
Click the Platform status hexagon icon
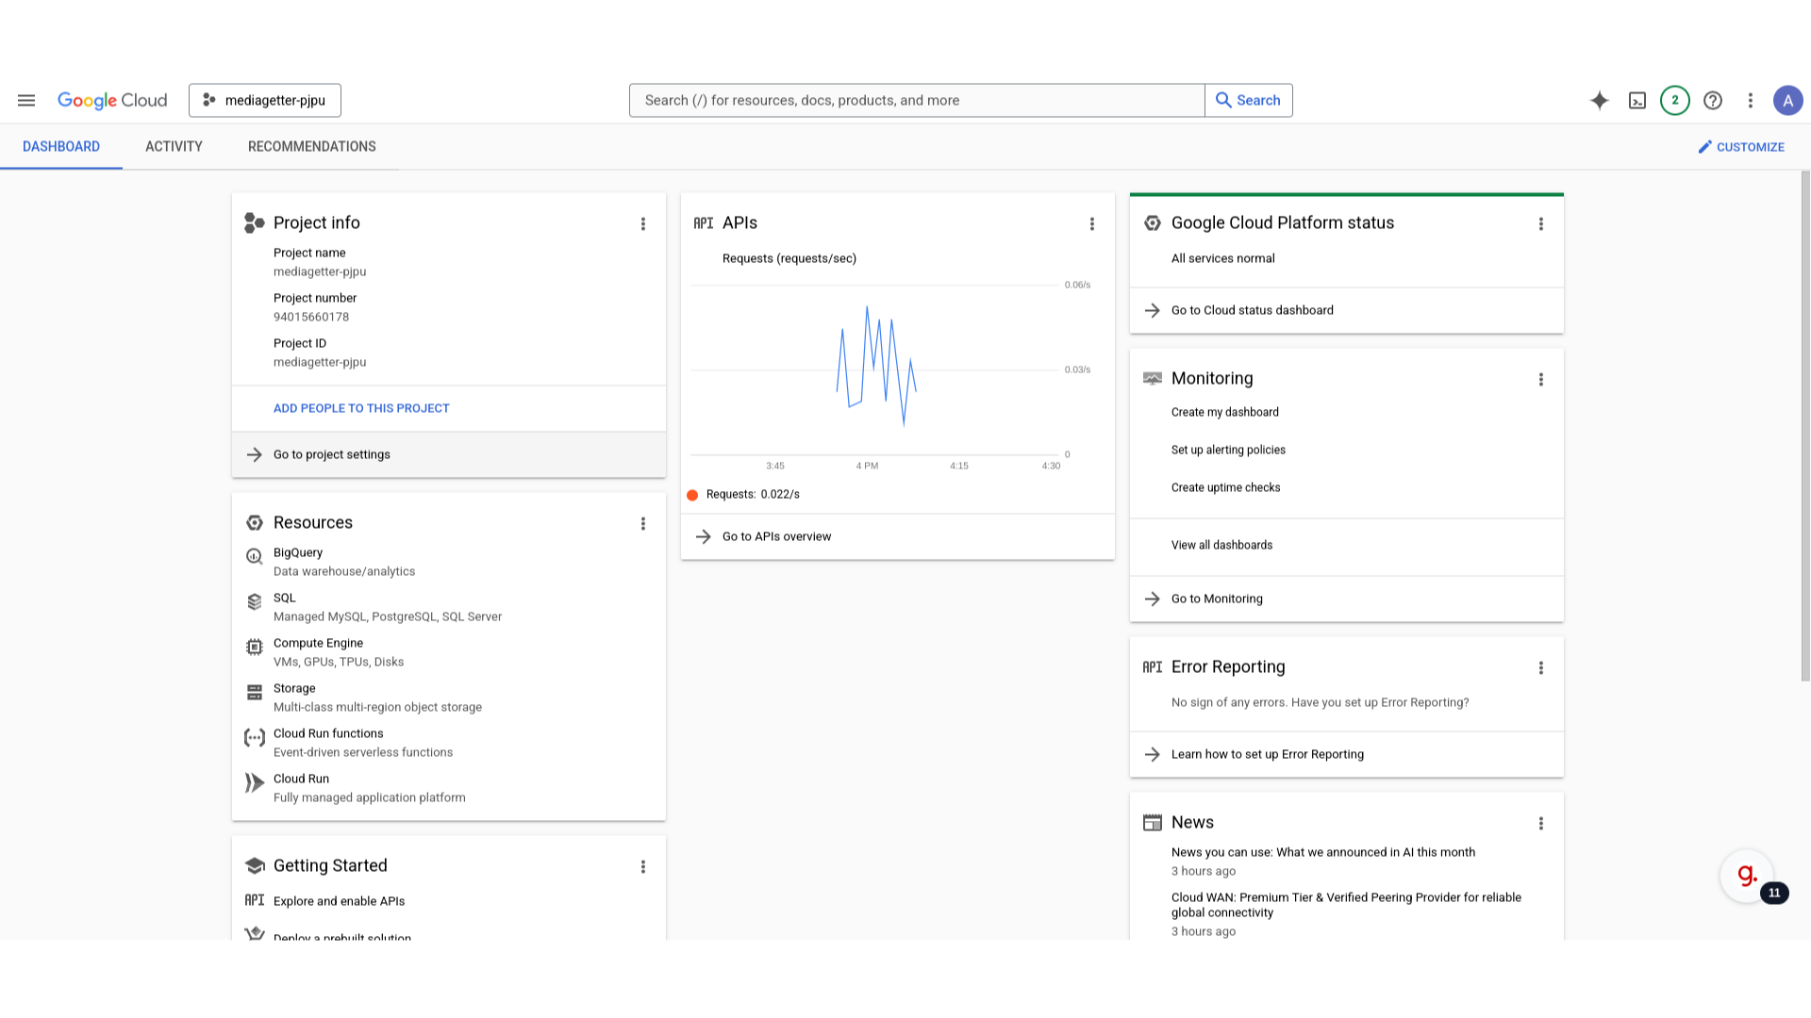1153,222
